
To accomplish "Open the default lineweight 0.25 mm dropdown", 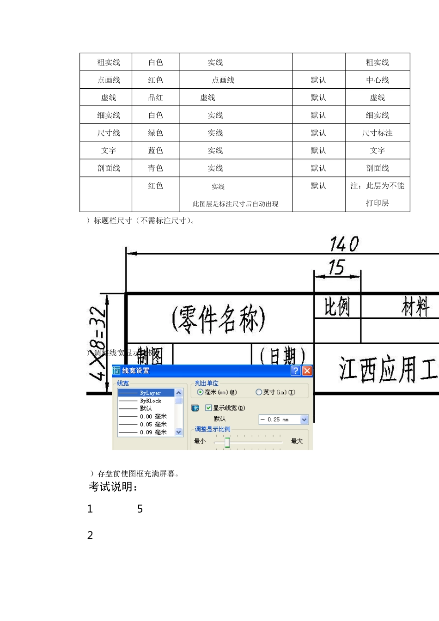I will 304,420.
